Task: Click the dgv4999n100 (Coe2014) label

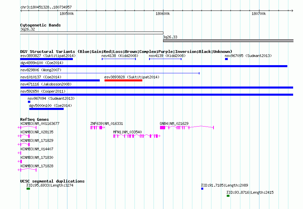Action: tap(42, 63)
